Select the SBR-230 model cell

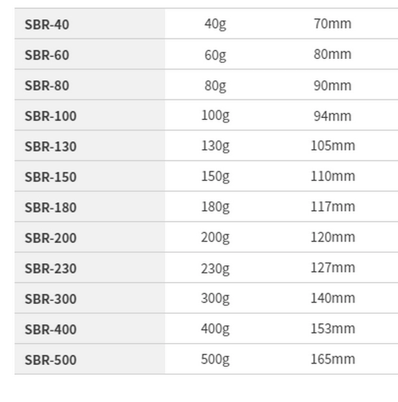point(90,267)
